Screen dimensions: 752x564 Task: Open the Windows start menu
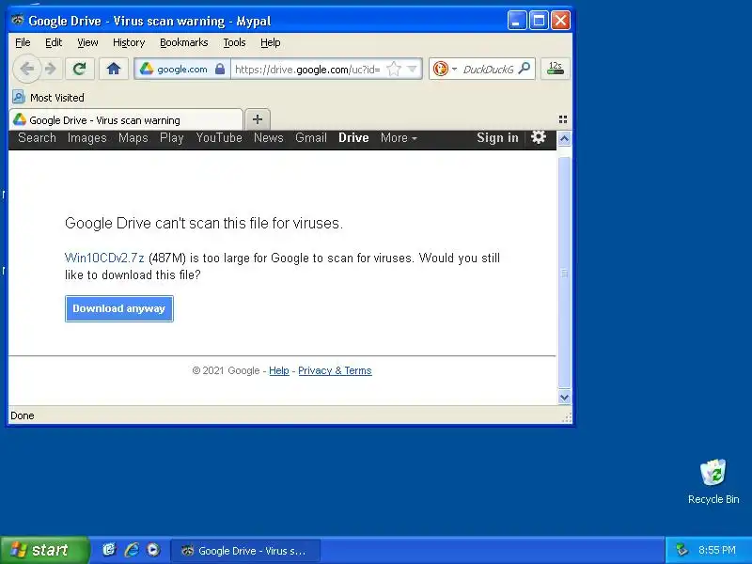coord(44,550)
